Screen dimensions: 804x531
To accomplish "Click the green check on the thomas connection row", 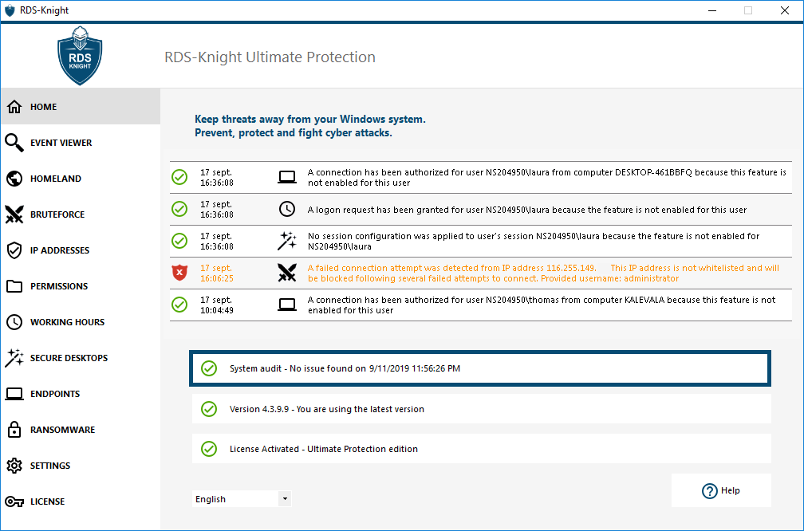I will pos(179,305).
